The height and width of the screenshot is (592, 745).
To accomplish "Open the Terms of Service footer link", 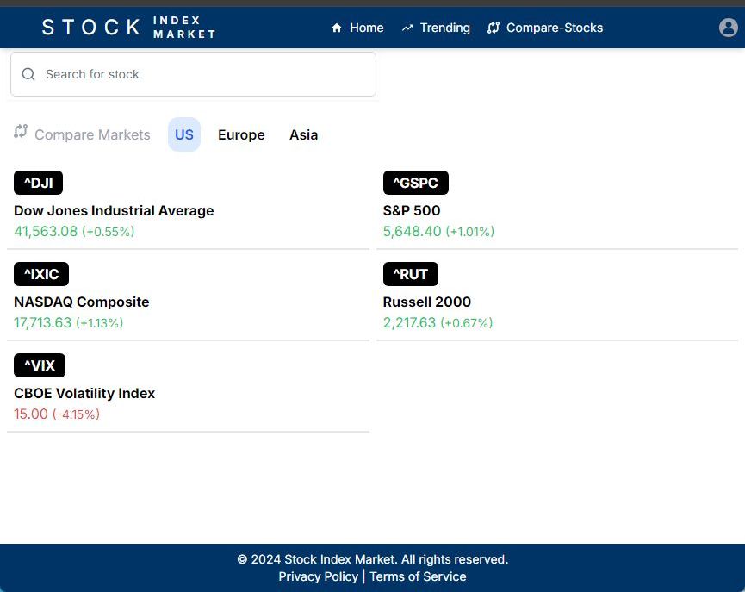I will [x=418, y=576].
